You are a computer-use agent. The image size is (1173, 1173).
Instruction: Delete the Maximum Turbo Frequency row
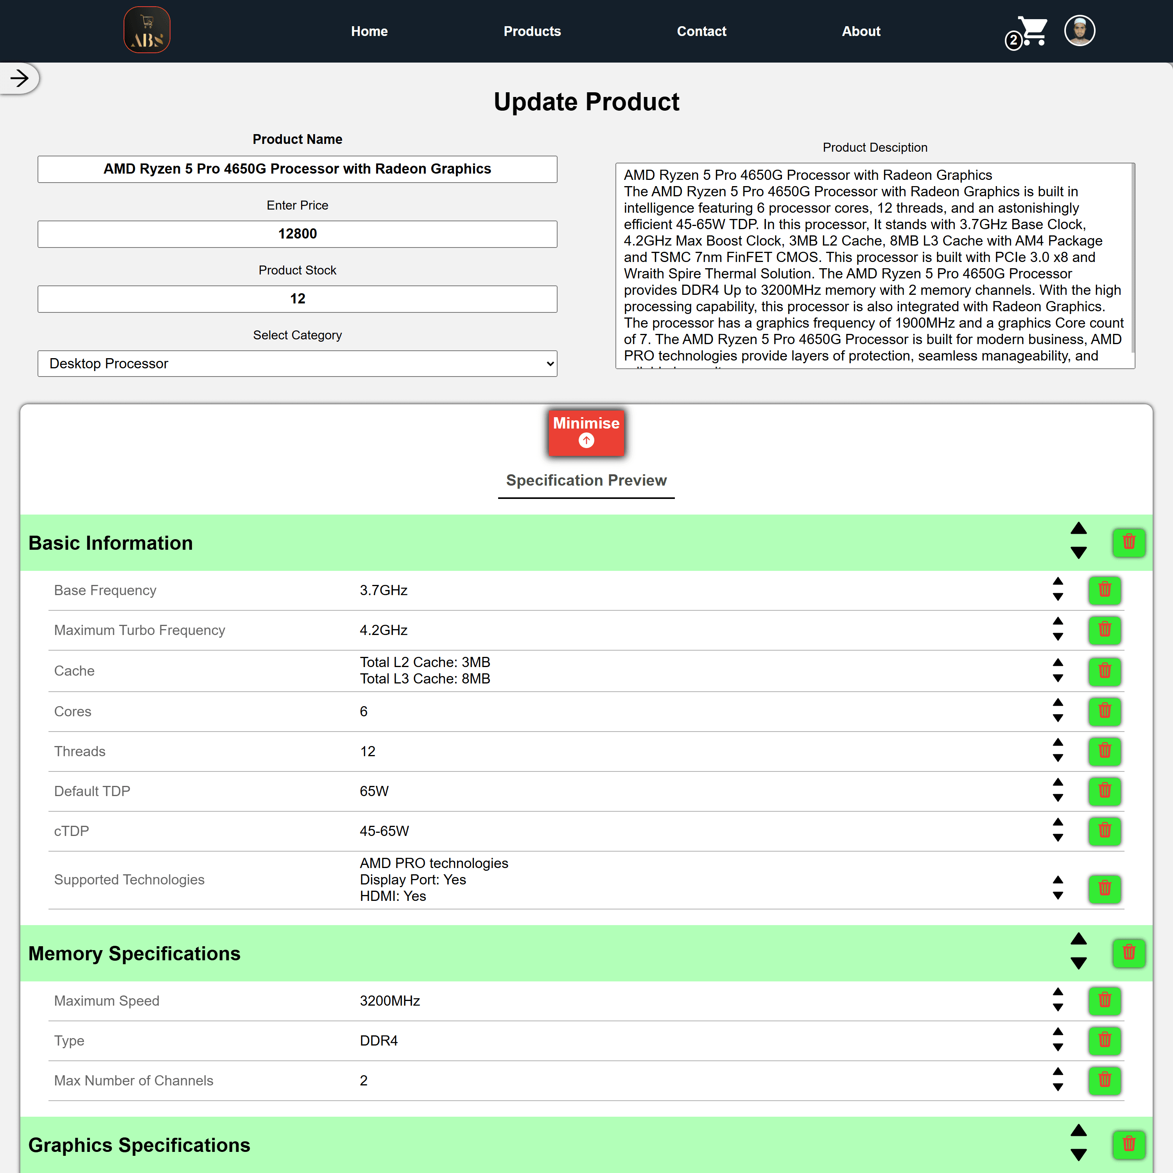[1105, 630]
